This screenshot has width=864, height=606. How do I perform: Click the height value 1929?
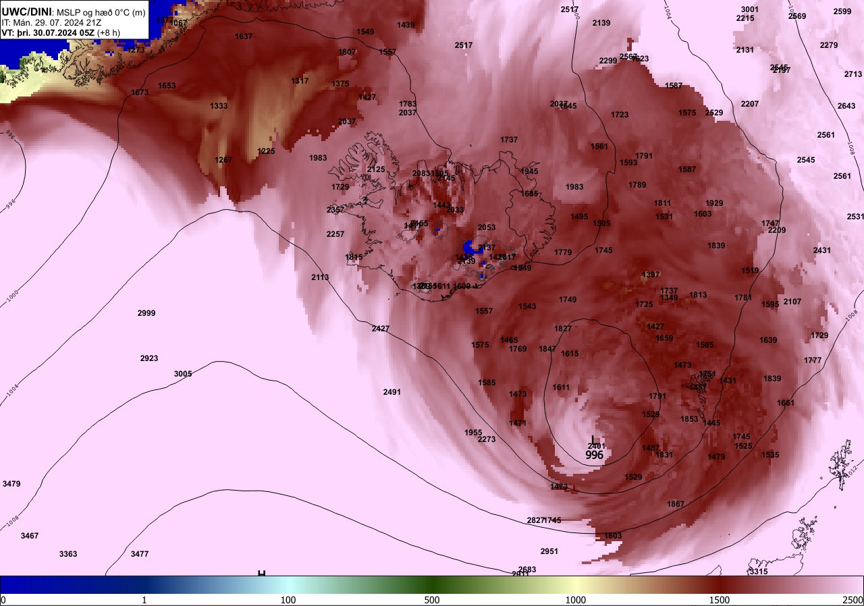[714, 203]
